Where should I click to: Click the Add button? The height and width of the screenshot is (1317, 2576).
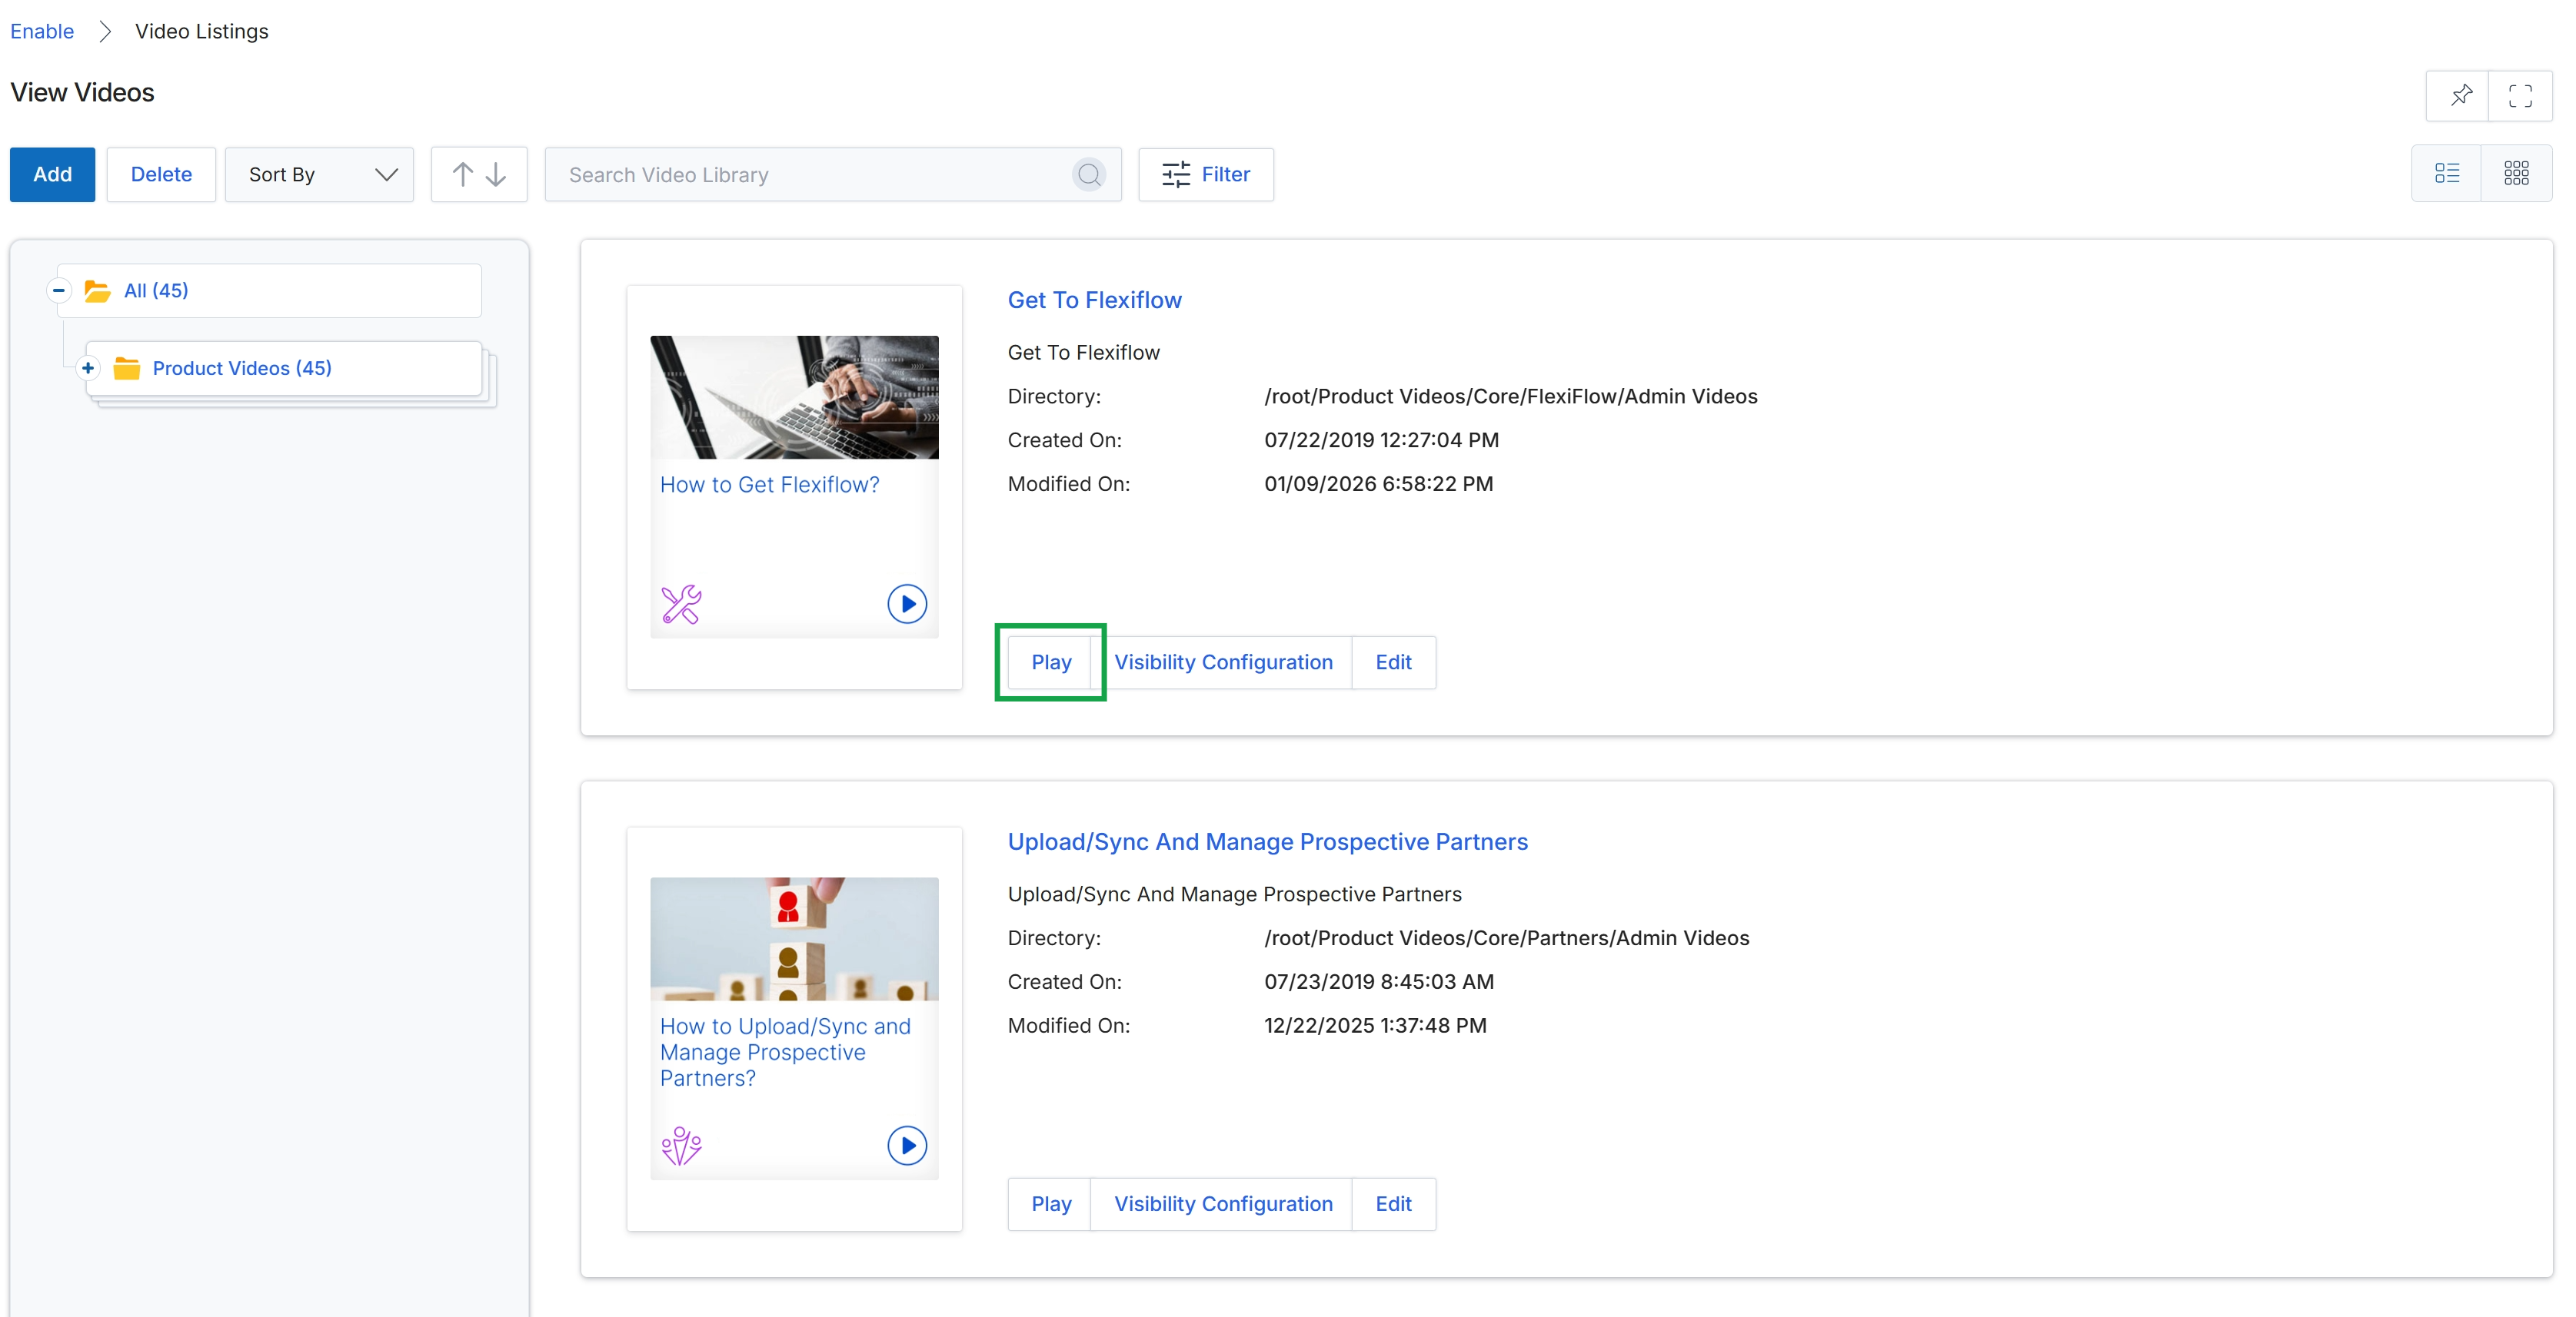53,175
